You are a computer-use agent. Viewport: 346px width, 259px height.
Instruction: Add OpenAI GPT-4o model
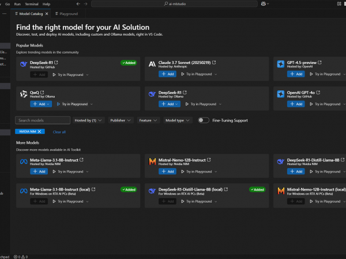pos(296,104)
